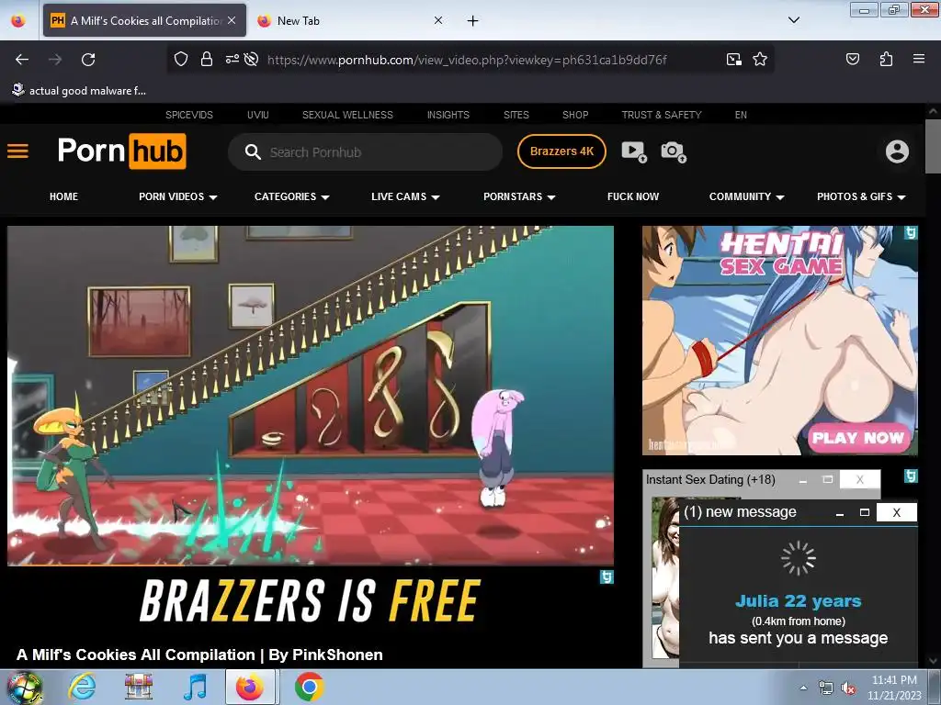Open the TRUST & SAFETY link
The image size is (941, 705).
coord(662,115)
